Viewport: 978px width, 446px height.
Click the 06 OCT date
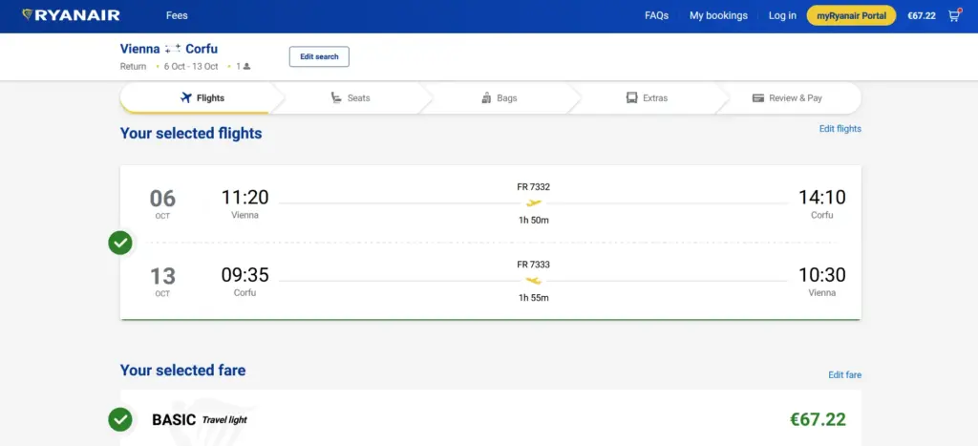[x=162, y=204]
